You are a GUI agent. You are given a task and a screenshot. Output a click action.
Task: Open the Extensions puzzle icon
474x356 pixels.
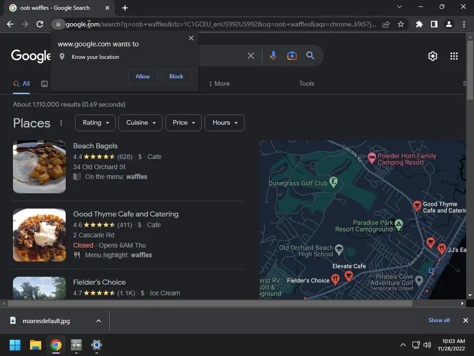[419, 24]
